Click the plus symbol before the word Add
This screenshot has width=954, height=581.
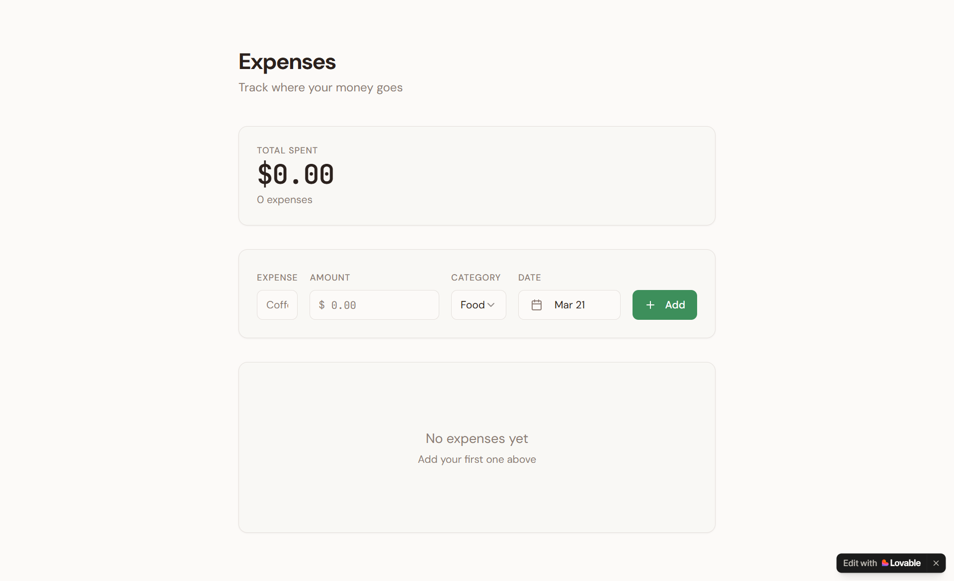pos(650,305)
